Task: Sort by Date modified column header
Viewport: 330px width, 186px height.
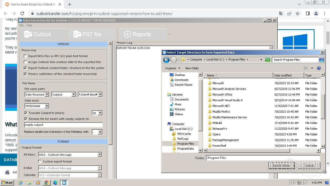Action: tap(288, 75)
